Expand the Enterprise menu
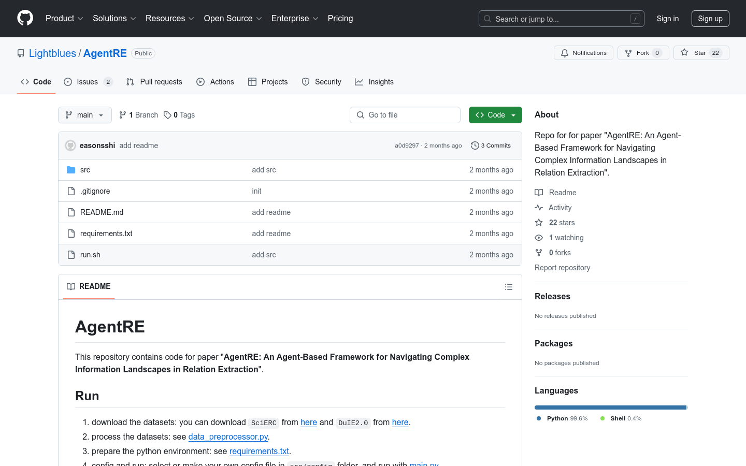Screen dimensions: 746x466 point(295,19)
